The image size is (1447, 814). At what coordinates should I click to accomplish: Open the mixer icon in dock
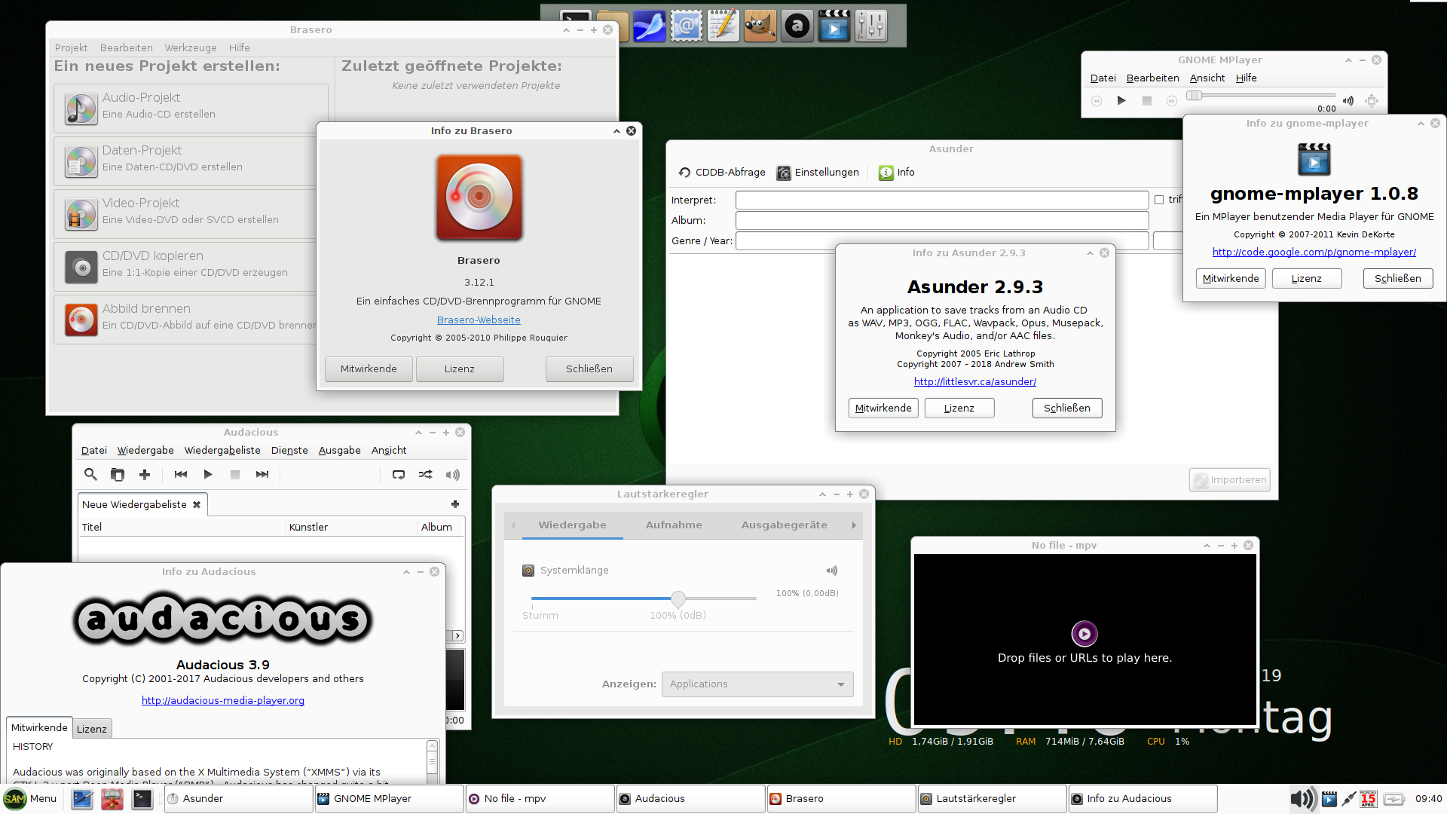point(871,26)
